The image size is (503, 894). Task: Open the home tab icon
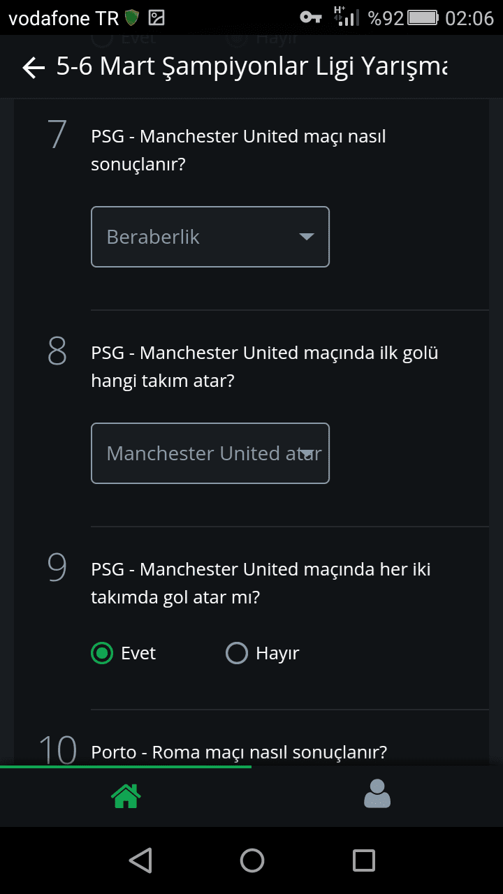pos(126,796)
